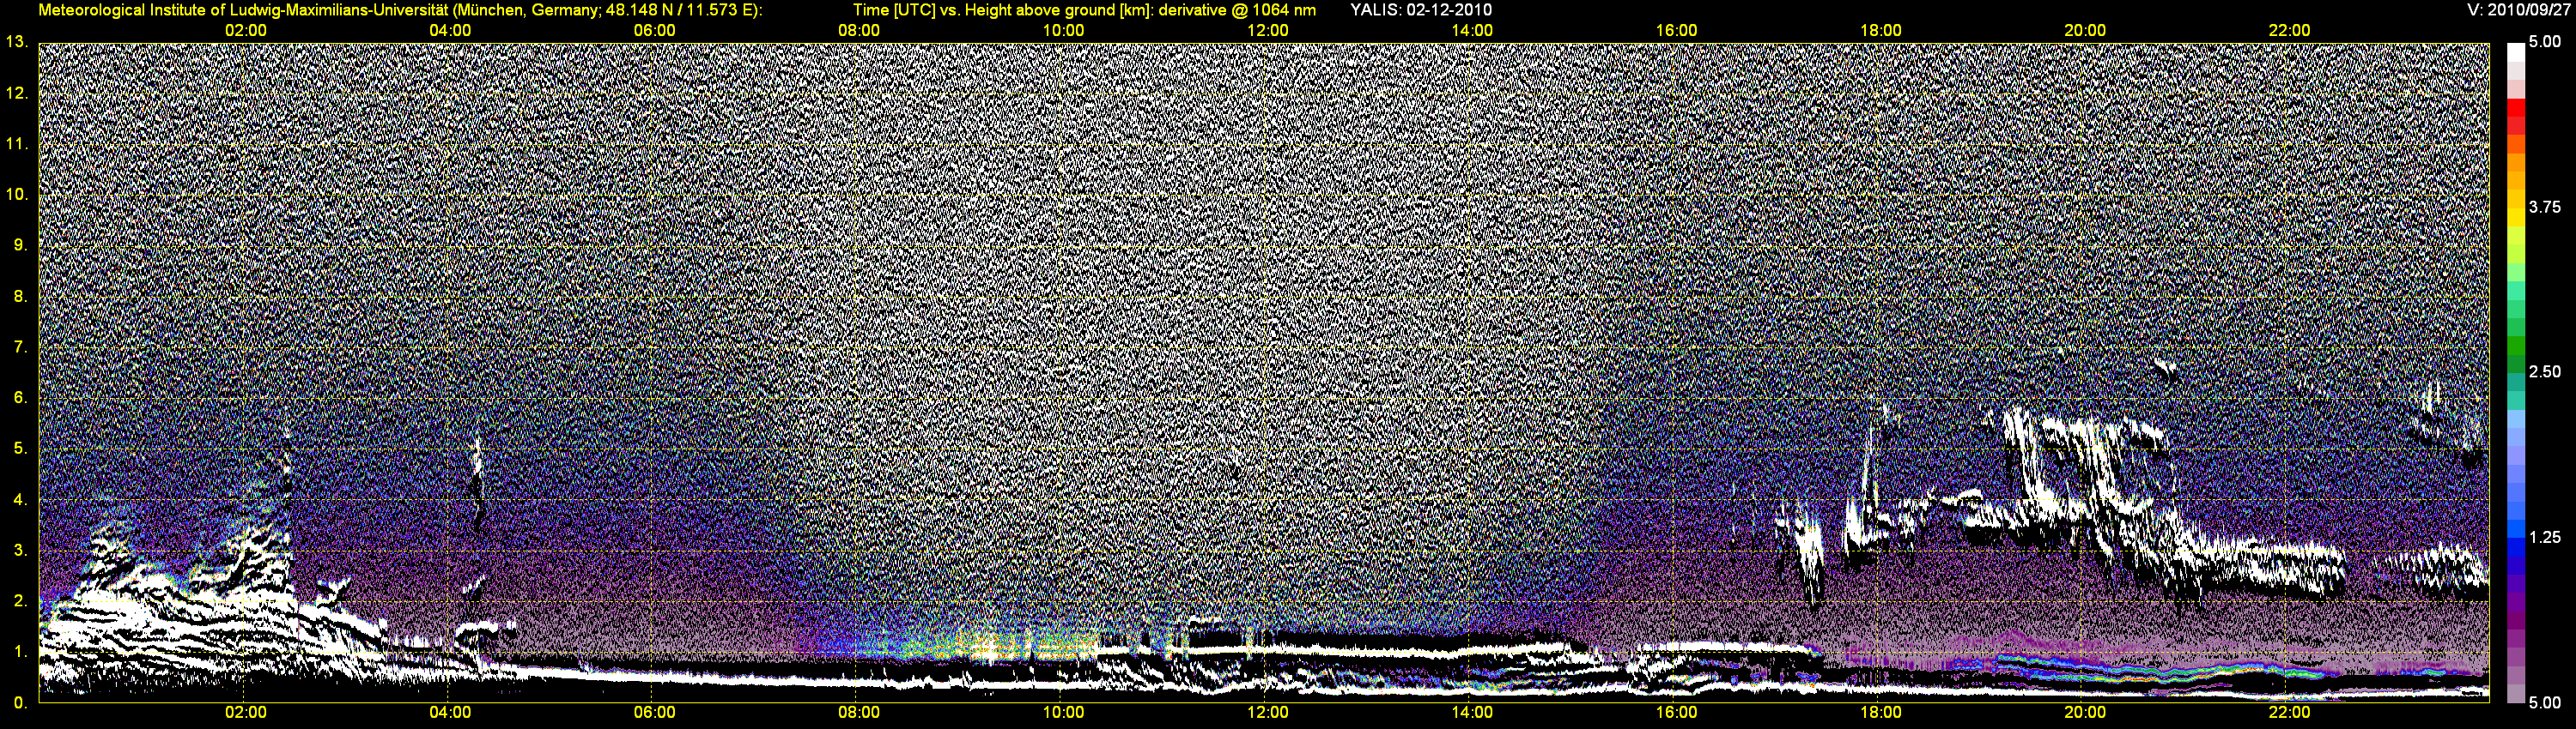2576x729 pixels.
Task: Select the '13.' height axis label
Action: (16, 42)
